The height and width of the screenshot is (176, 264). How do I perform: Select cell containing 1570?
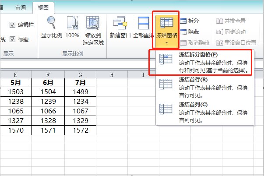(x=16, y=130)
